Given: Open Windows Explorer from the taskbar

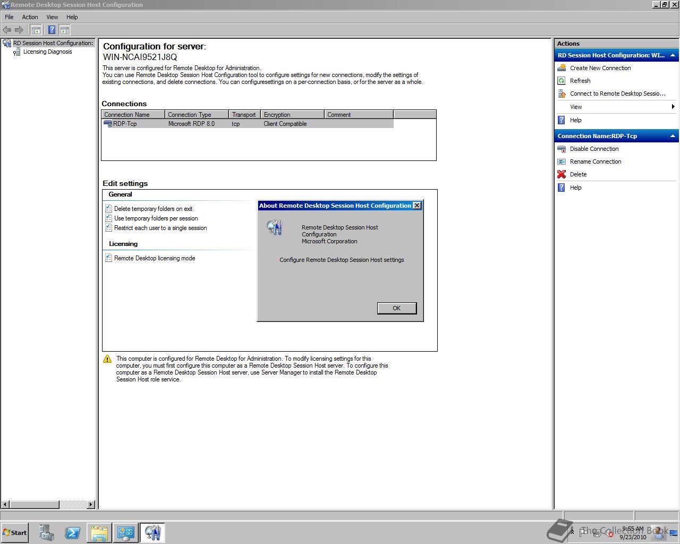Looking at the screenshot, I should coord(99,533).
